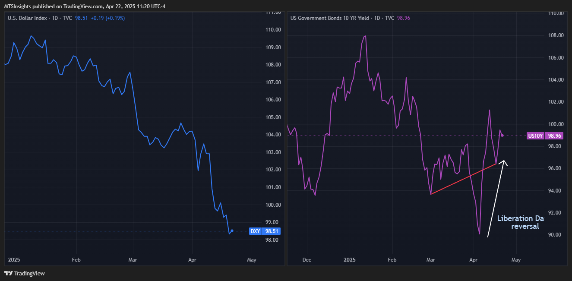Click the TradingView logo icon

coord(8,273)
